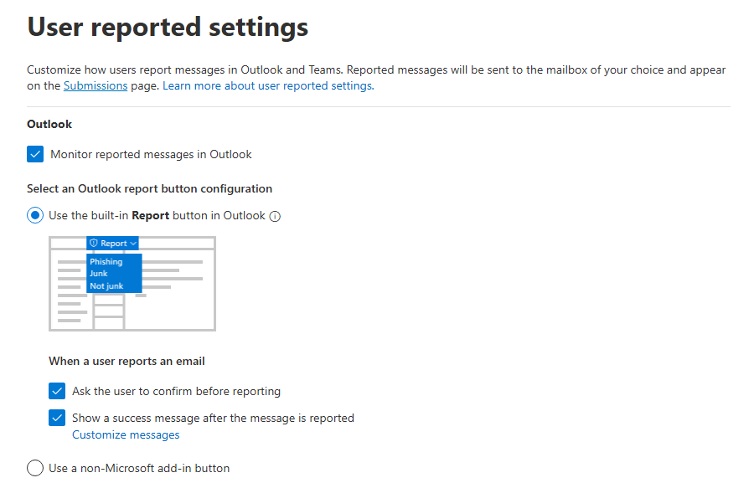The height and width of the screenshot is (483, 754).
Task: Open the Submissions page link
Action: 96,85
